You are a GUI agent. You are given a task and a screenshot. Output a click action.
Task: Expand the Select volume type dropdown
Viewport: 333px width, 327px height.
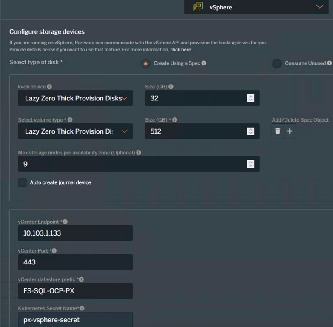pos(75,131)
